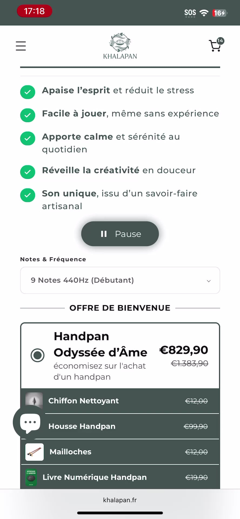Viewport: 240px width, 519px height.
Task: Click the green check beside Son unique
Action: [x=28, y=195]
